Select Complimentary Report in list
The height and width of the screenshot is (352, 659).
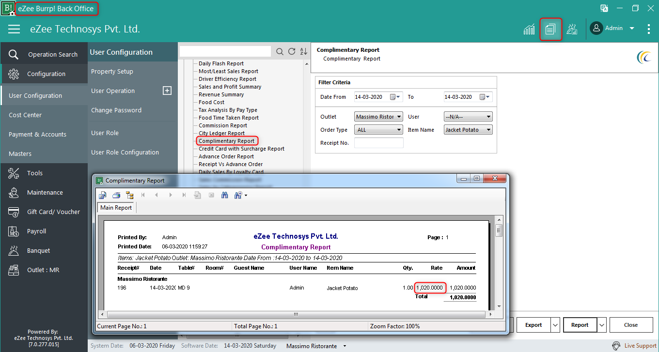pyautogui.click(x=227, y=141)
